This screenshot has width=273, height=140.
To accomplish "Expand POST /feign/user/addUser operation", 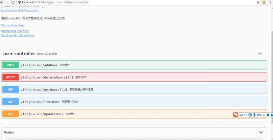I will 134,65.
